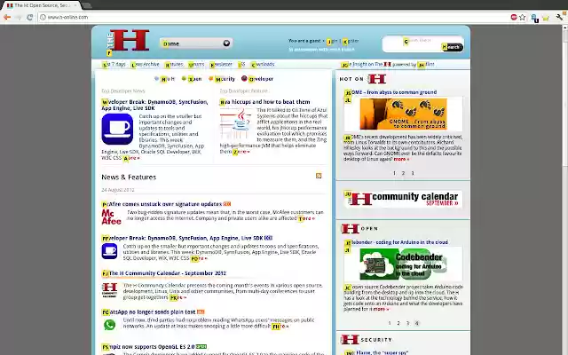
Task: Open The H Community Calendar September 2012 headline
Action: (164, 273)
